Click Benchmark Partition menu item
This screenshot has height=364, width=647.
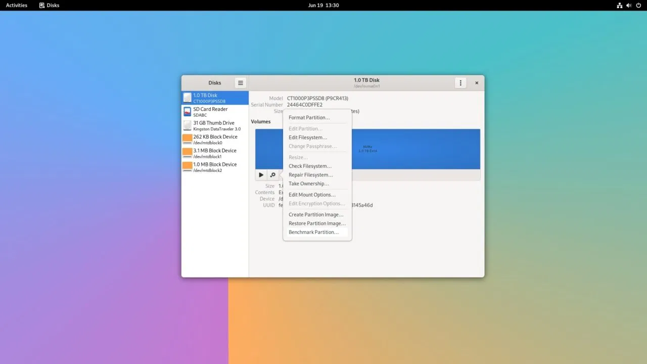coord(313,232)
